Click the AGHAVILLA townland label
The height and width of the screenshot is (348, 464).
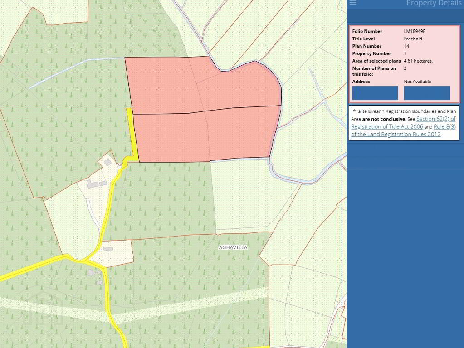coord(233,247)
